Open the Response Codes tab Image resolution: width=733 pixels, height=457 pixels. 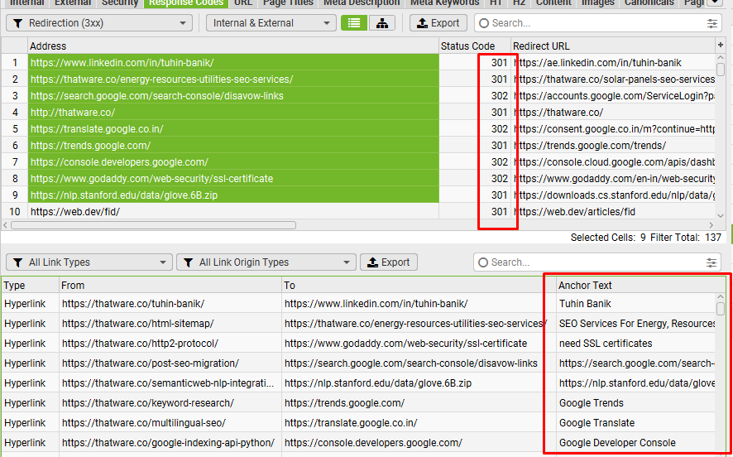[x=186, y=2]
